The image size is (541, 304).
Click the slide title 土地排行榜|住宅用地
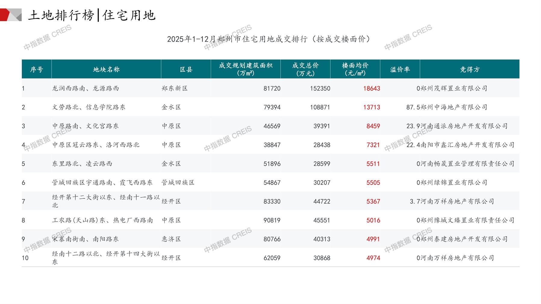pos(92,15)
